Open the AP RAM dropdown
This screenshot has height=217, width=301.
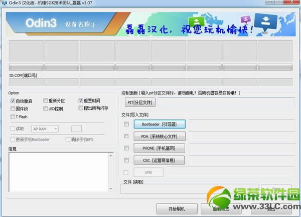[x=45, y=129]
